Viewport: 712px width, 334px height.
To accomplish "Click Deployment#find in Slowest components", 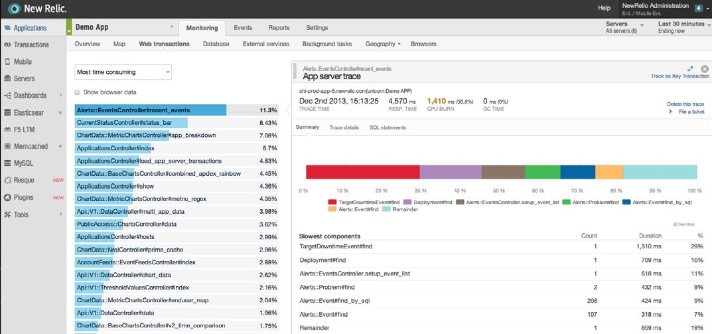I will click(x=322, y=260).
